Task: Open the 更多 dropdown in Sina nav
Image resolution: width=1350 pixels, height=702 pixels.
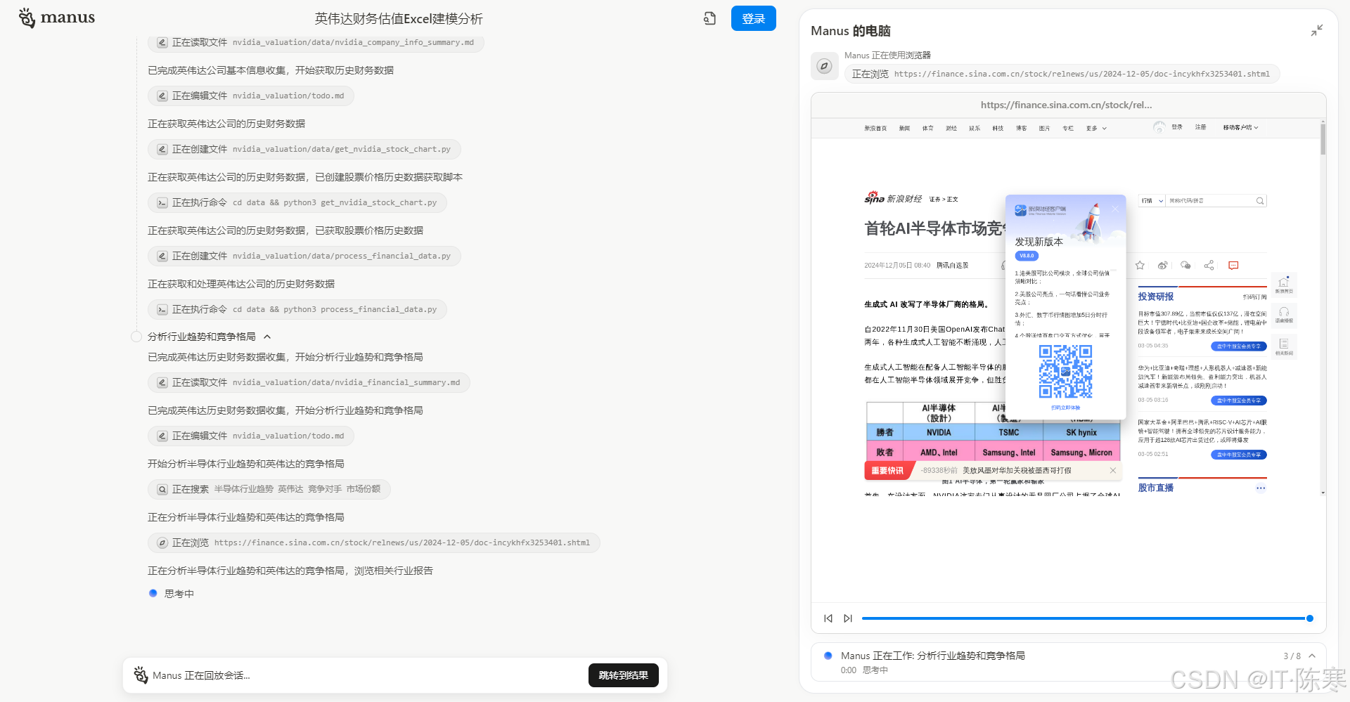Action: tap(1096, 128)
